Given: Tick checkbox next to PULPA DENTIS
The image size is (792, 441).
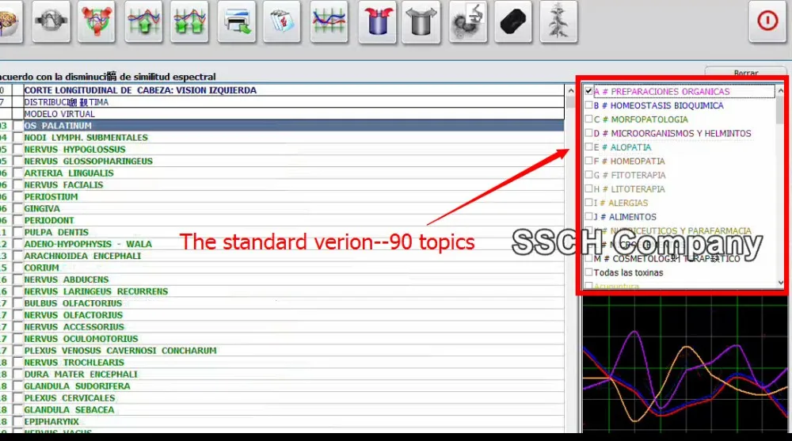Looking at the screenshot, I should [x=17, y=232].
